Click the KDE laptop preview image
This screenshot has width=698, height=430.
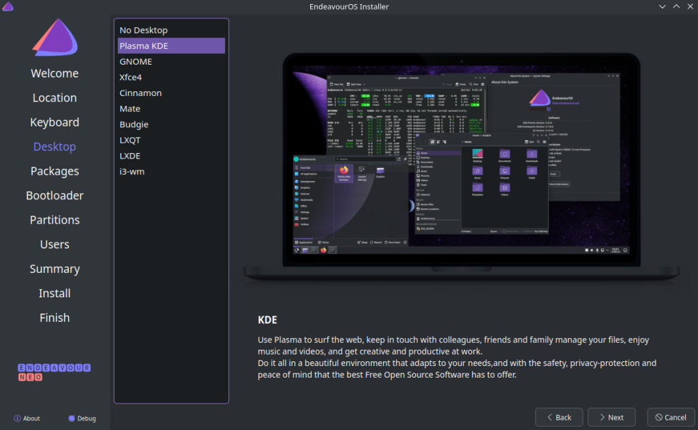(461, 168)
